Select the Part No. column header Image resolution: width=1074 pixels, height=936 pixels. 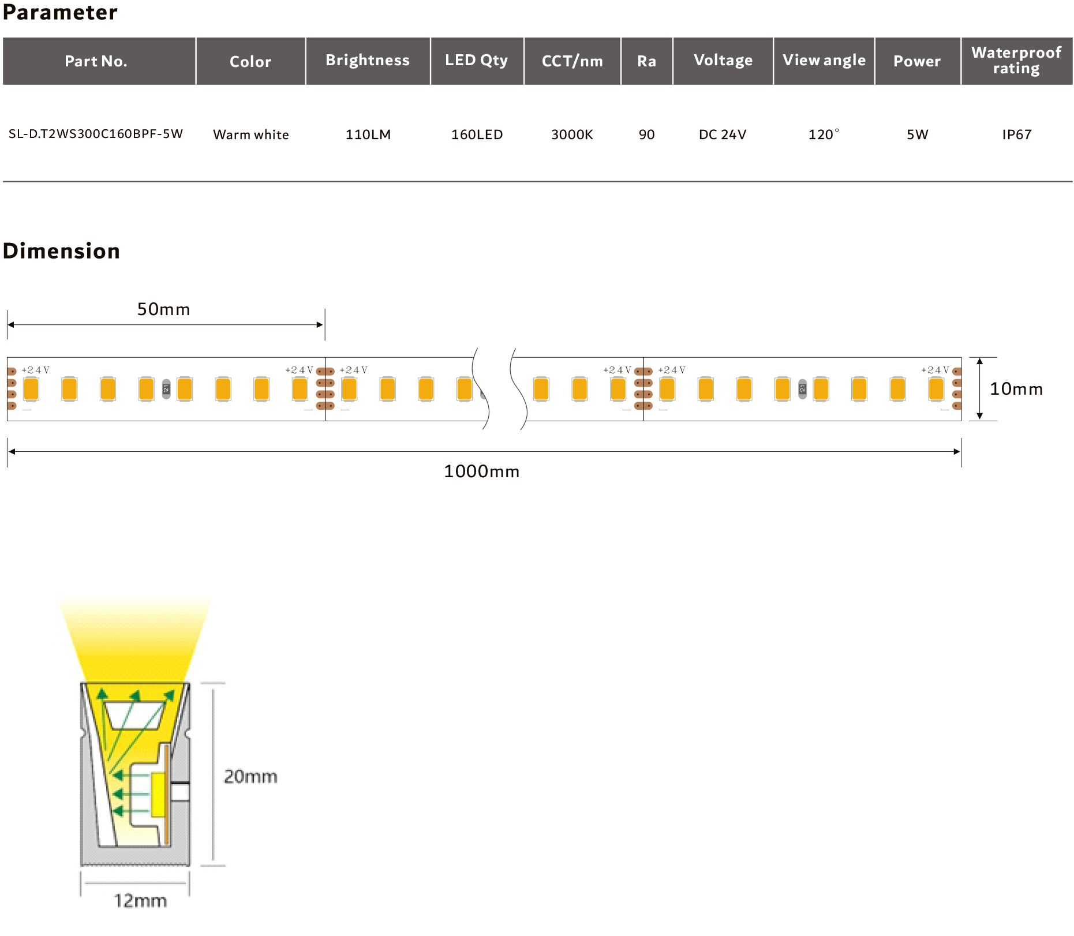click(96, 61)
